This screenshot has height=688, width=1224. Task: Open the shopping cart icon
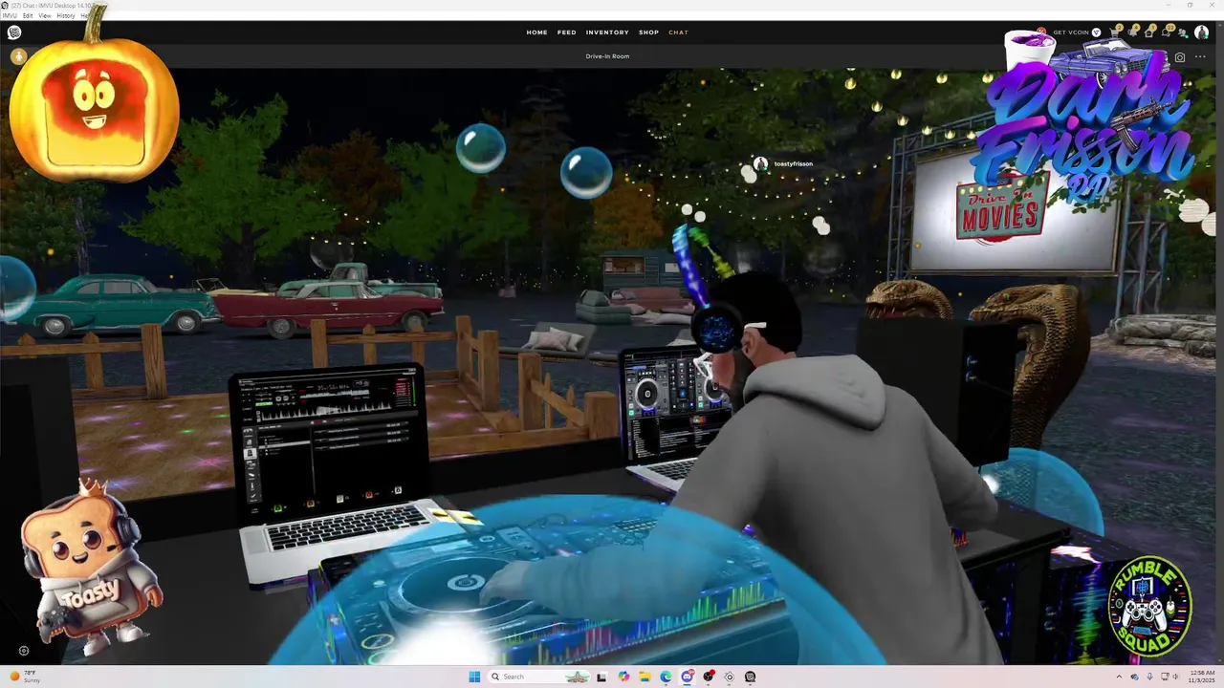click(x=1114, y=32)
